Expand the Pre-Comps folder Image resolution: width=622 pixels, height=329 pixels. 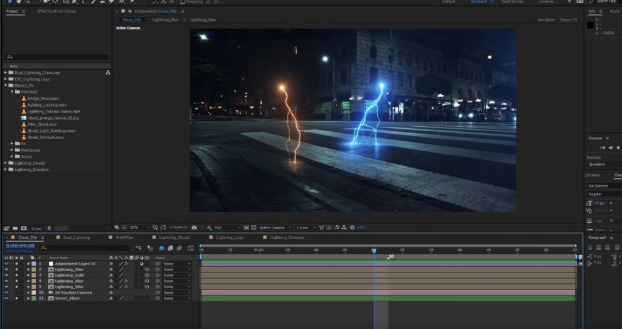[12, 150]
